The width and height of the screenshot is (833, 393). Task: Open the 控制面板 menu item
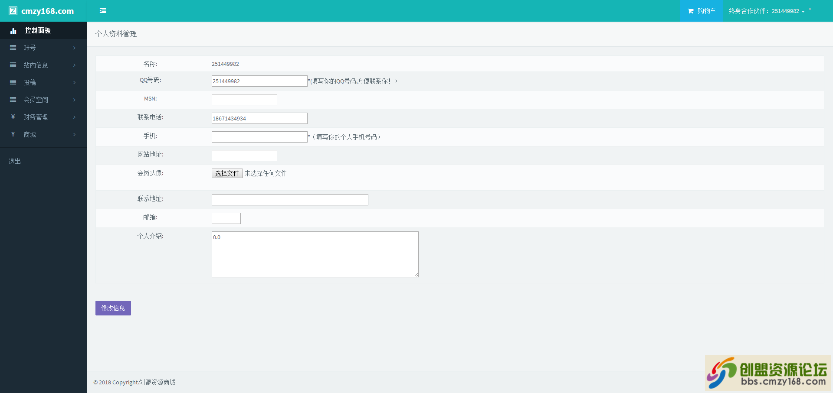(43, 30)
